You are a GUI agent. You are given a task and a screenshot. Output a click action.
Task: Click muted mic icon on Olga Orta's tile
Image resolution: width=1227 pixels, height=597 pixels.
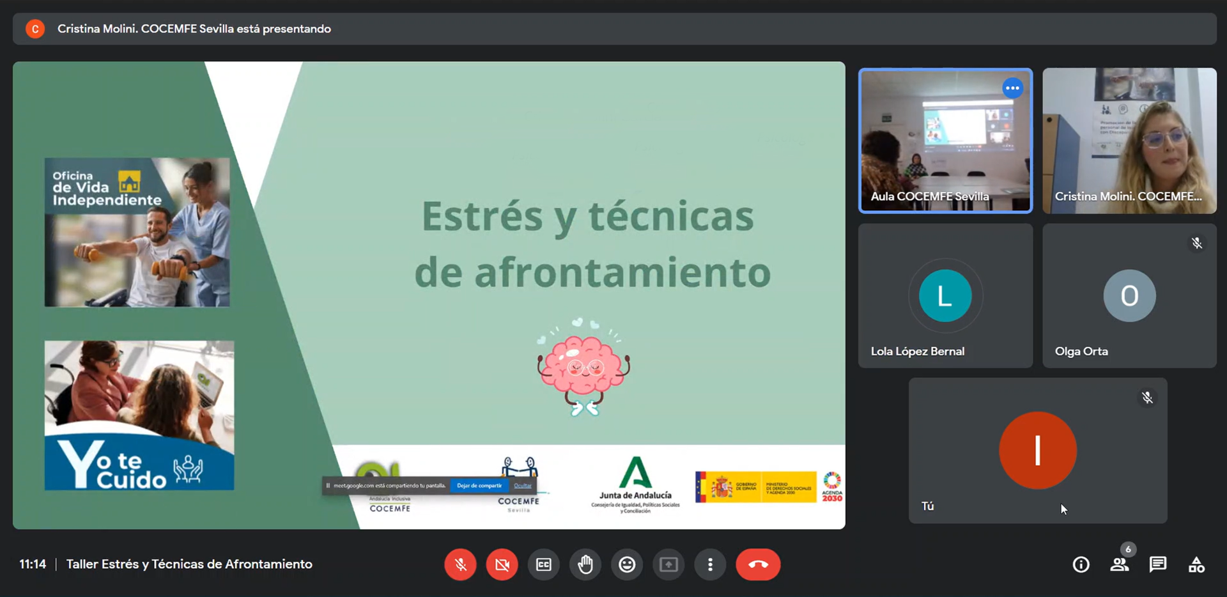pyautogui.click(x=1196, y=244)
